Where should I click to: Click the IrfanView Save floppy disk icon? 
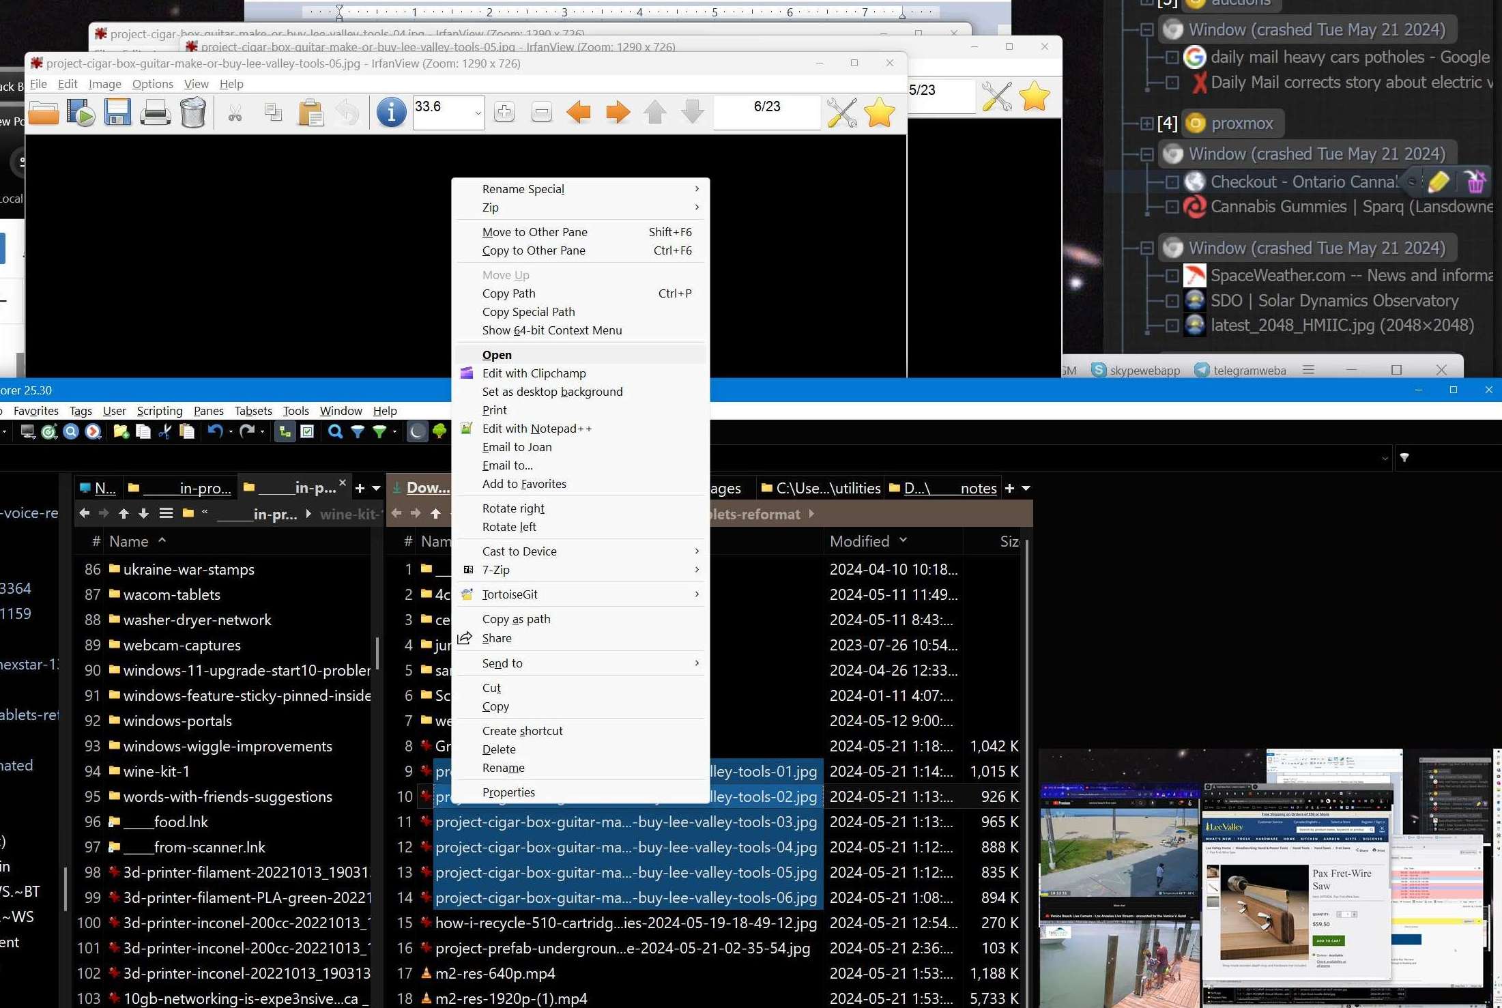pos(117,112)
